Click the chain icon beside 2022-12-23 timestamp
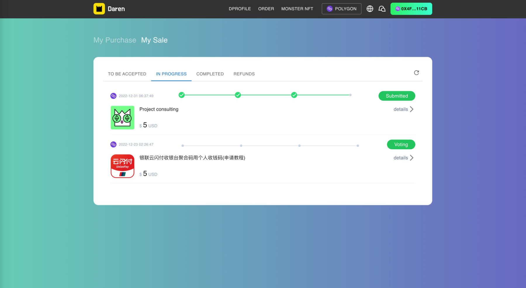The height and width of the screenshot is (288, 526). 113,145
